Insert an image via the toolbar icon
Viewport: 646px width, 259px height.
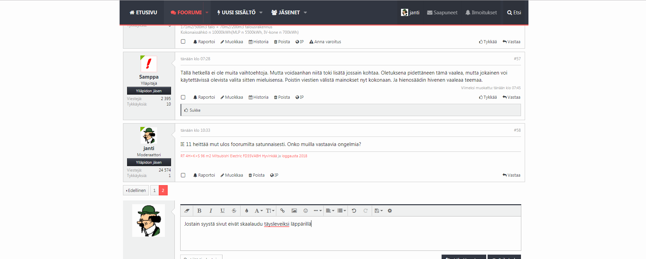pos(294,211)
